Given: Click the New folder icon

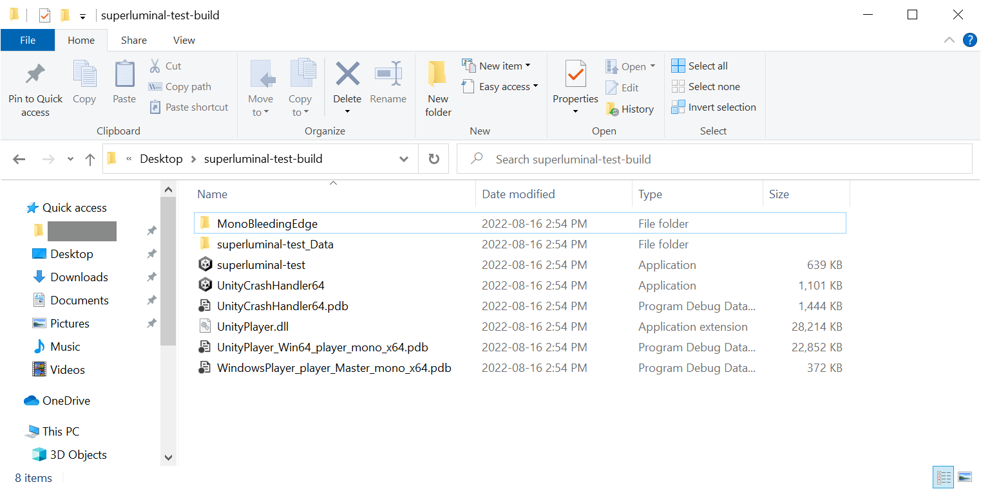Looking at the screenshot, I should (x=438, y=75).
